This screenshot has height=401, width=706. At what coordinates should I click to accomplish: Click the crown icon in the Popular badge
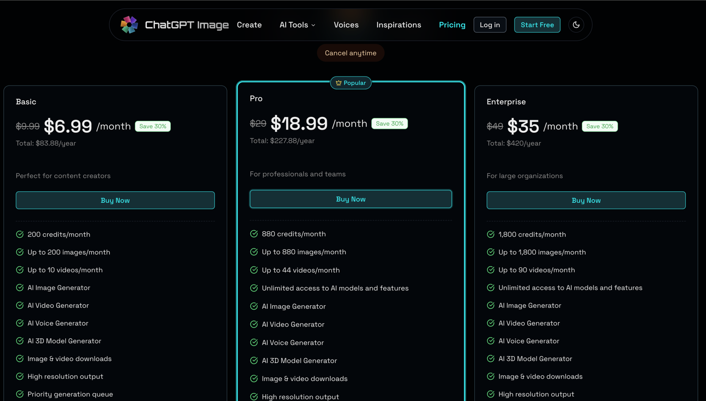(338, 83)
